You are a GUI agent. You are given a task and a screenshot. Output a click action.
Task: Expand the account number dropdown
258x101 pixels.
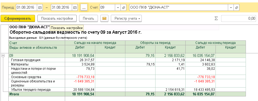(118, 8)
